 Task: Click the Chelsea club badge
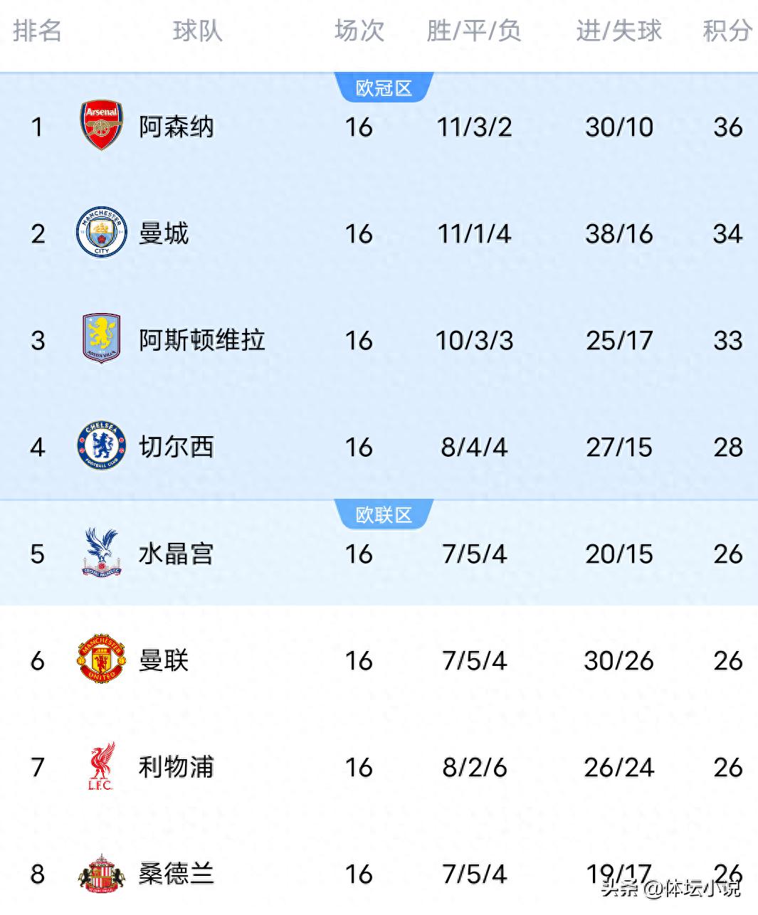[x=101, y=446]
